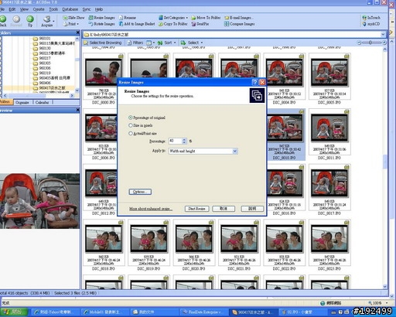Click the Options button in dialog
Image resolution: width=396 pixels, height=317 pixels.
(x=140, y=192)
